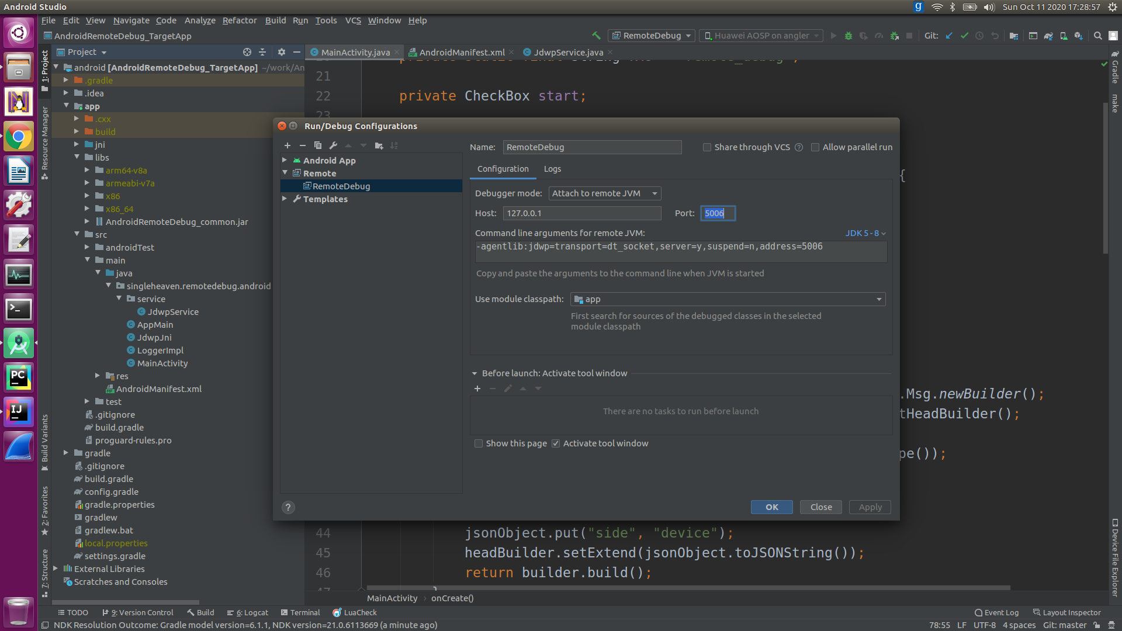The image size is (1122, 631).
Task: Switch to the Logs tab
Action: 552,169
